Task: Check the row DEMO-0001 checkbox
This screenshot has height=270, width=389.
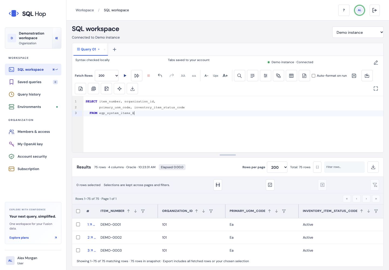Action: click(78, 224)
